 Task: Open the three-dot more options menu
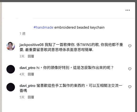(128, 10)
